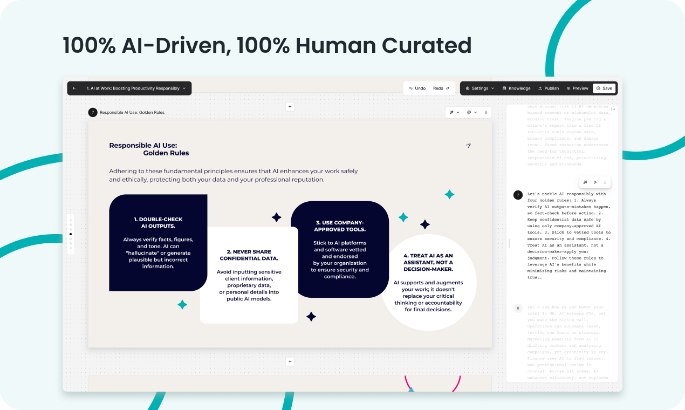Click narration text 'Let's tackle AI responsibly'

[569, 236]
